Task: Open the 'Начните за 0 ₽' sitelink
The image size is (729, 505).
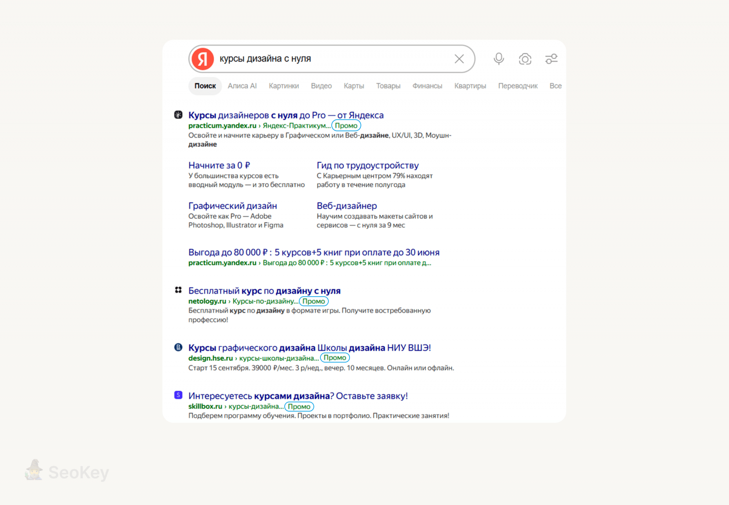Action: 219,165
